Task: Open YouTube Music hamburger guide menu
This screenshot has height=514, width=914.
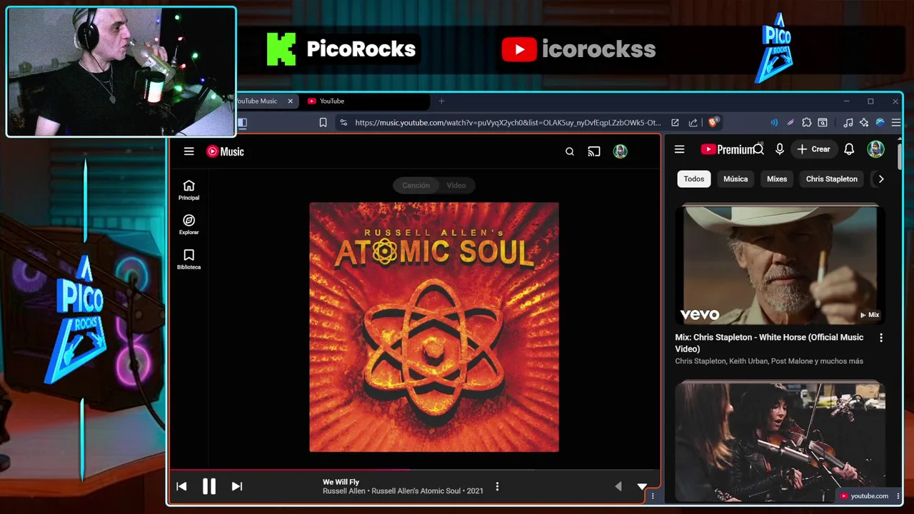Action: coord(189,151)
